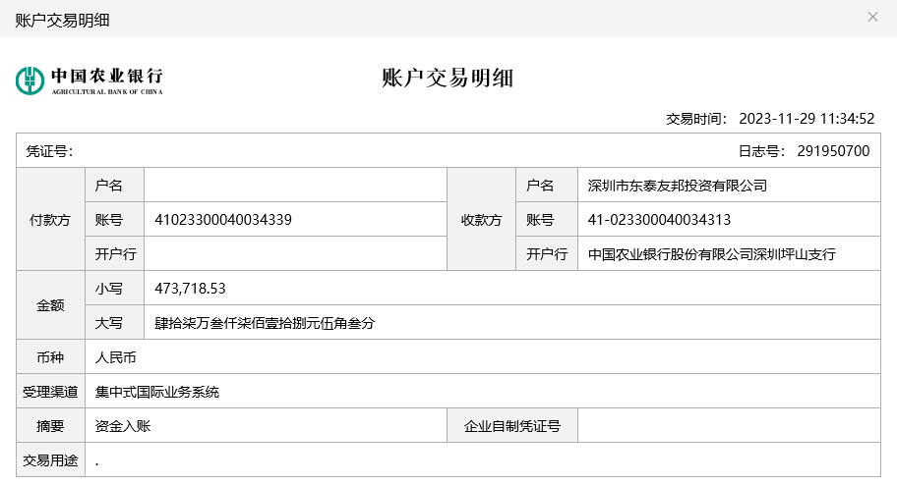The height and width of the screenshot is (485, 897).
Task: Select payer account 41023300040034339
Action: 223,220
